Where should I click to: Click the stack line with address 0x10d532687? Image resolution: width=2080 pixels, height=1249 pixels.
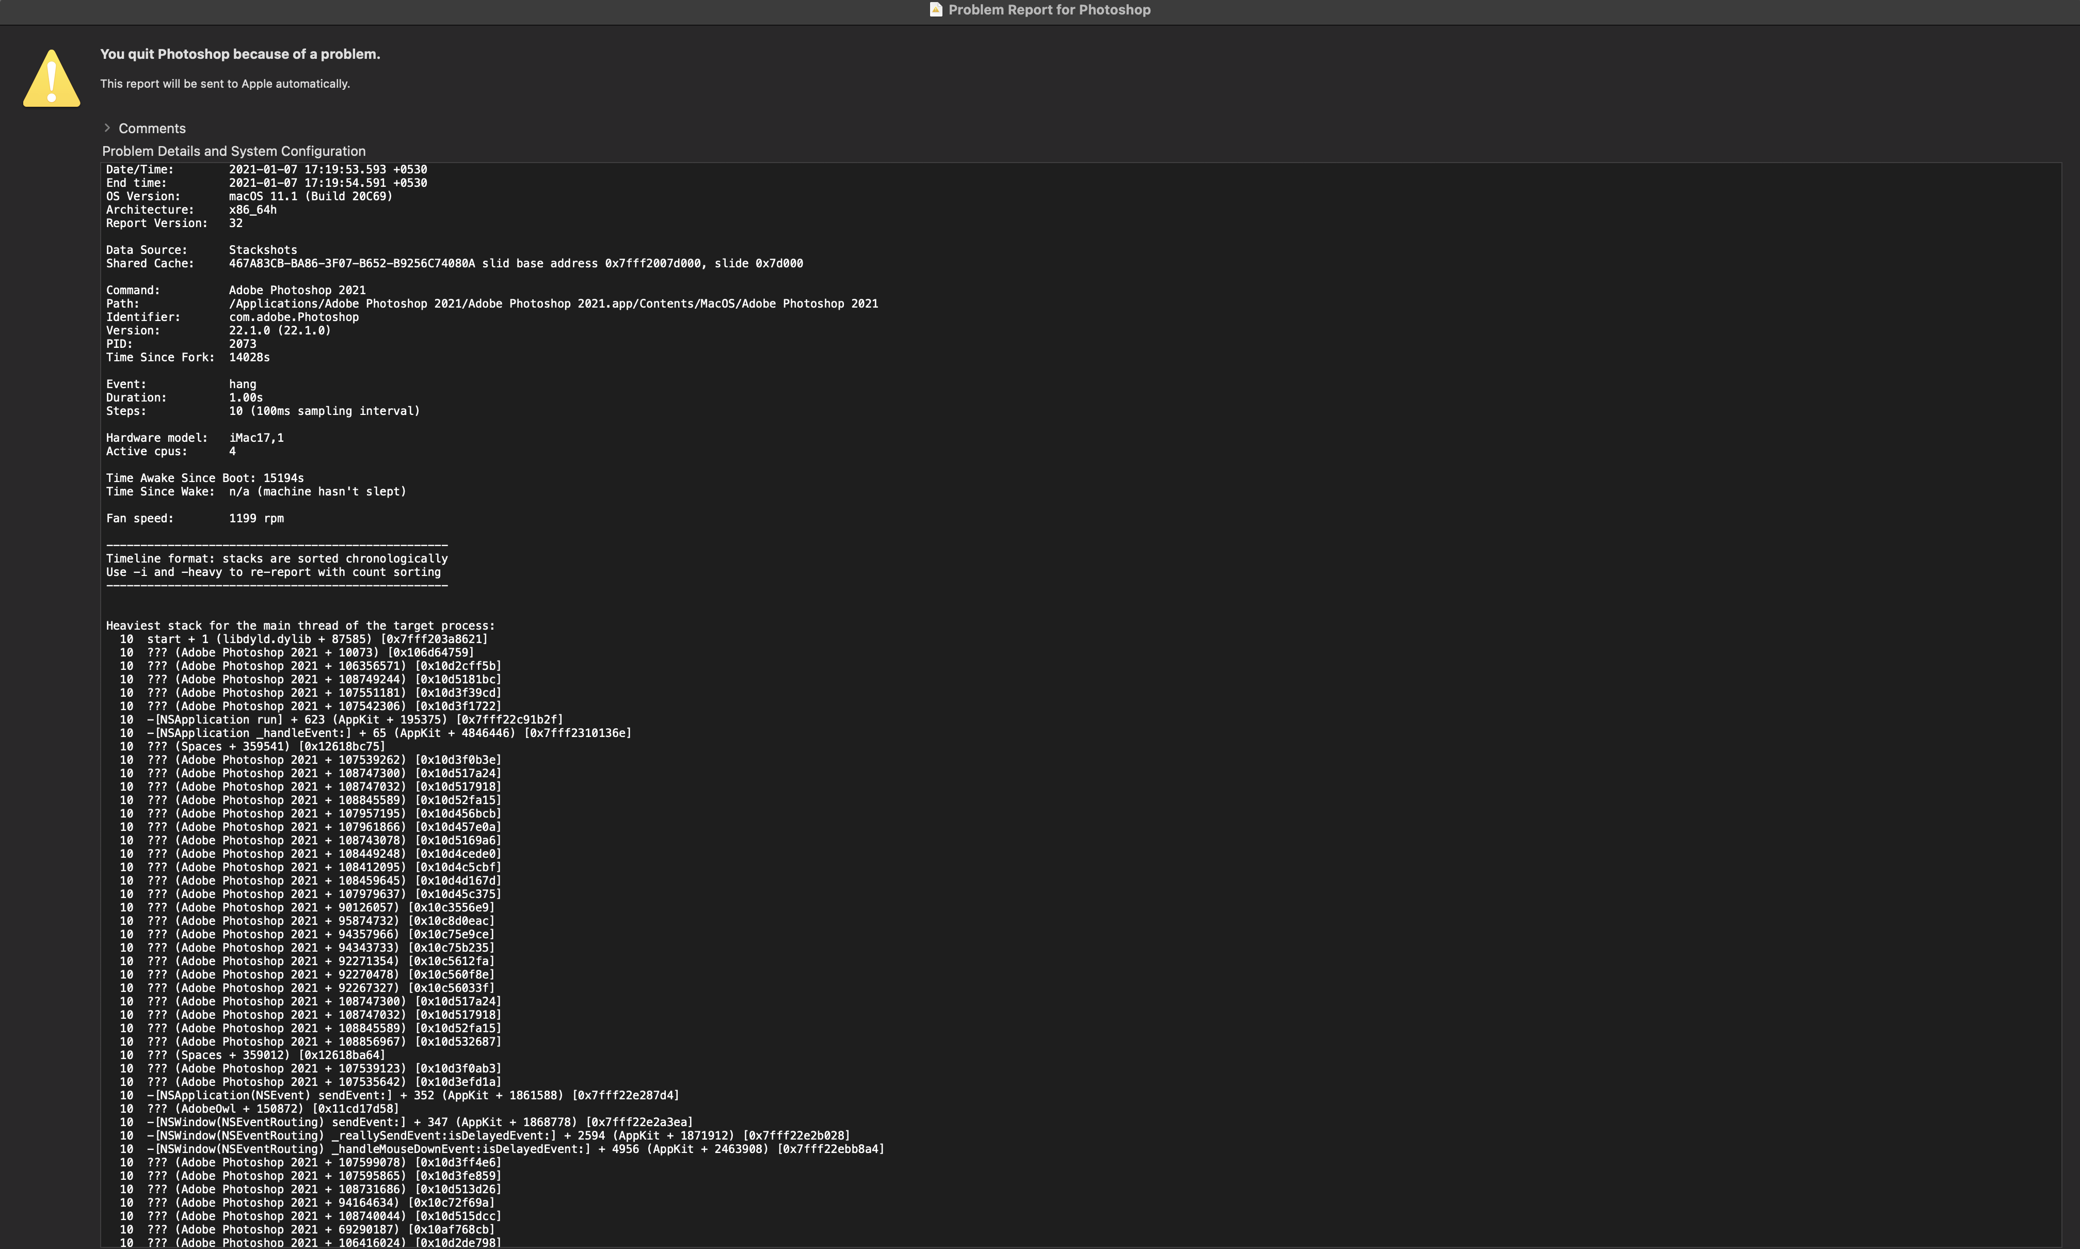[x=311, y=1041]
